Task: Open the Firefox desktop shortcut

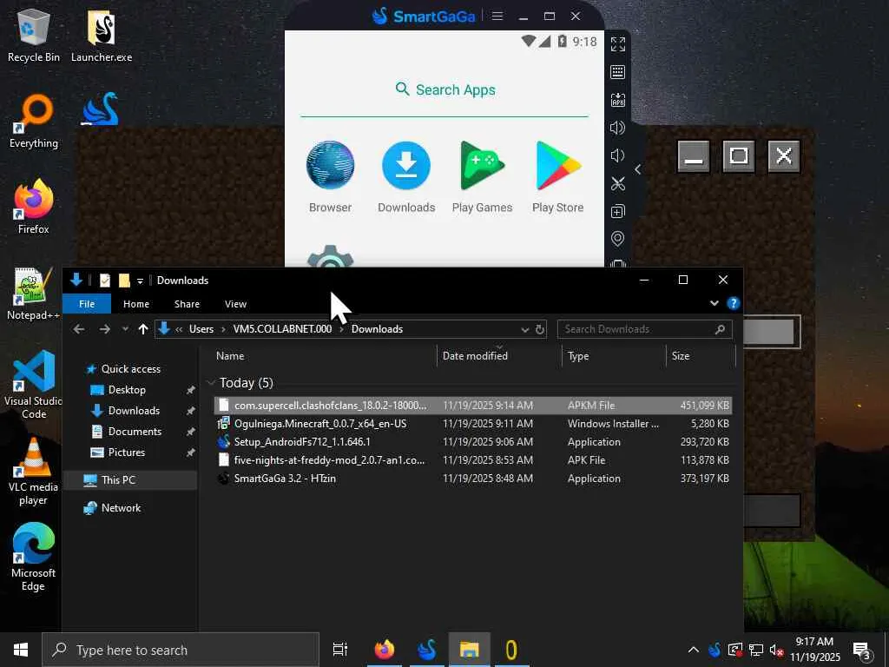Action: 34,207
